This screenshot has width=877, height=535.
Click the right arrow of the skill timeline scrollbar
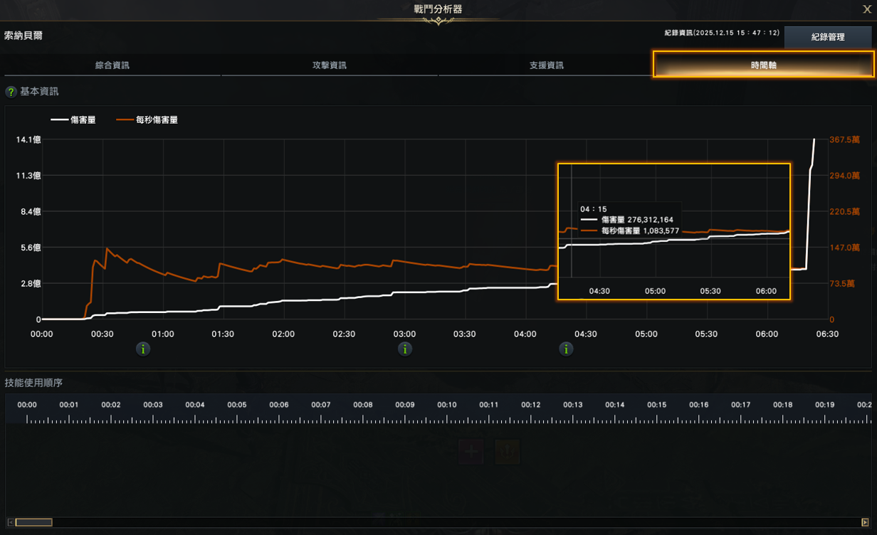tap(865, 522)
